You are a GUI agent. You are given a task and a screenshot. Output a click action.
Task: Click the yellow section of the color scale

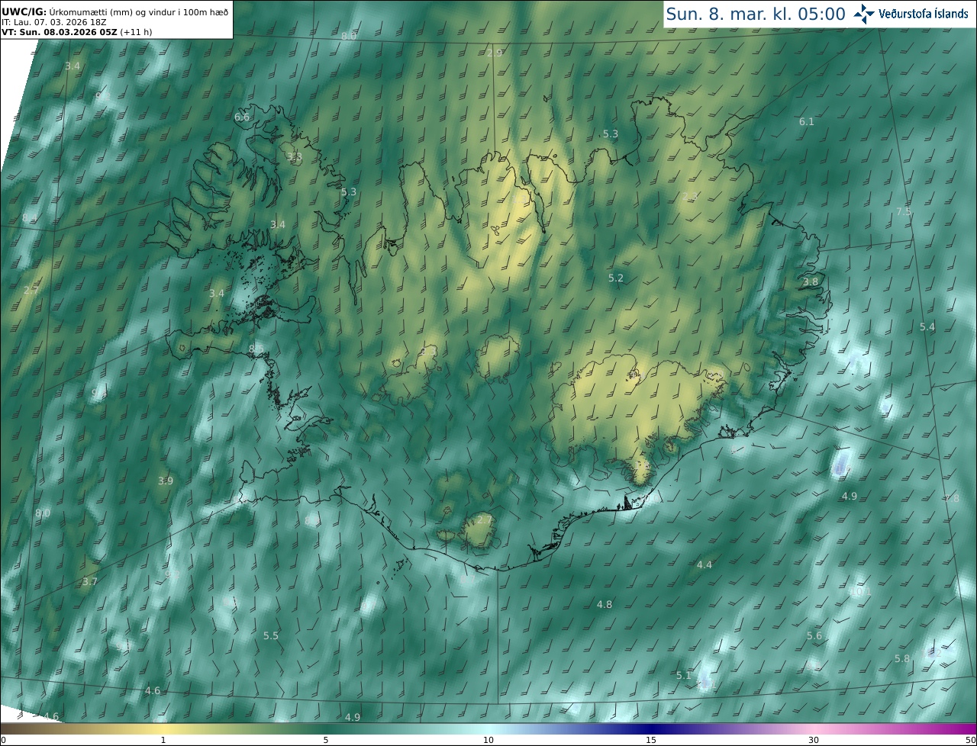(x=163, y=728)
